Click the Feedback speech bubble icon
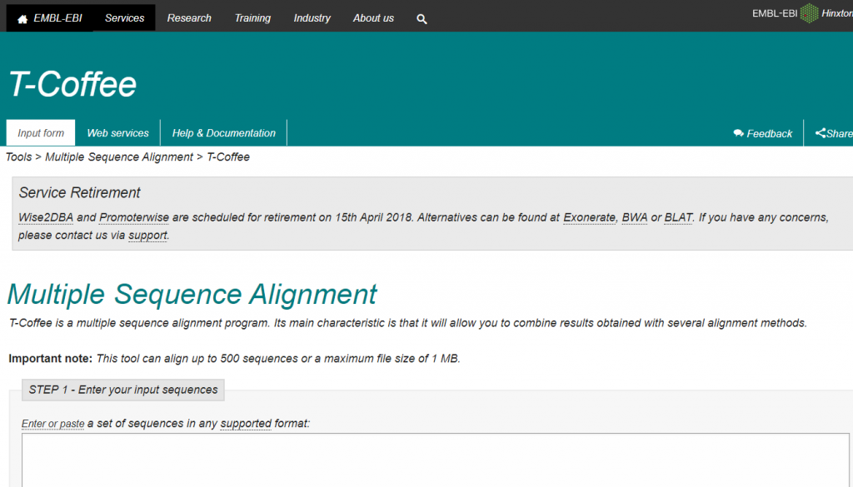This screenshot has height=487, width=853. tap(738, 133)
